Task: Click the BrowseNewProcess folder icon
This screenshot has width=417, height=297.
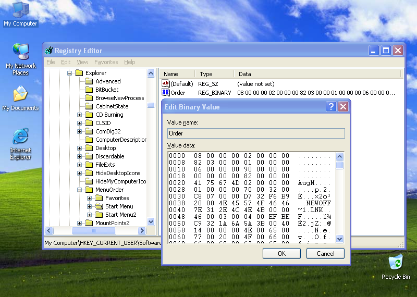Action: pos(89,98)
